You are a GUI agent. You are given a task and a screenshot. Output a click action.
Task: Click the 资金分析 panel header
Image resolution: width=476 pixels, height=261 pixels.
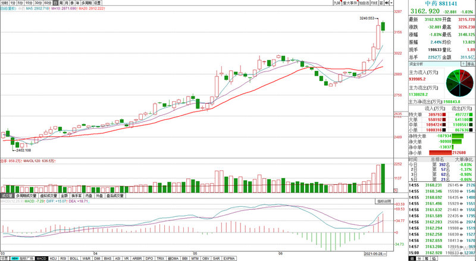pos(416,63)
